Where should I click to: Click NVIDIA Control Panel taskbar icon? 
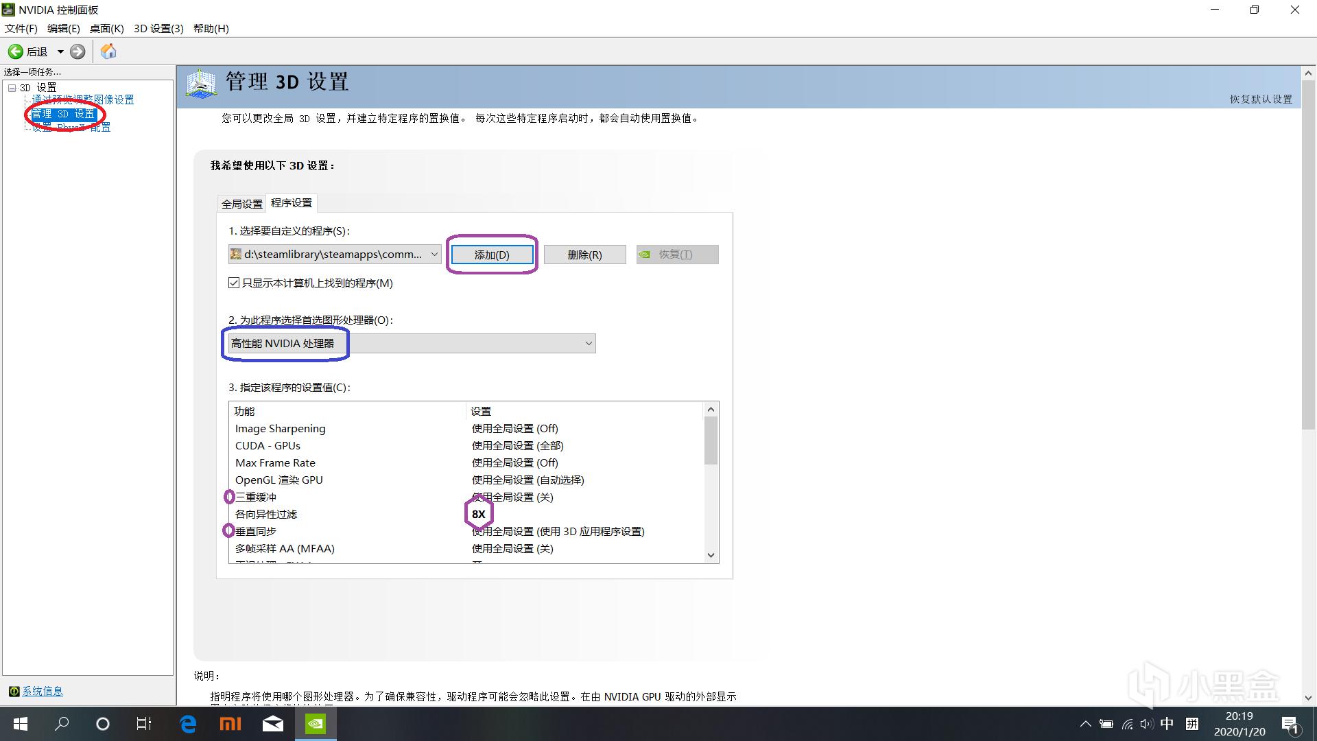[x=316, y=724]
